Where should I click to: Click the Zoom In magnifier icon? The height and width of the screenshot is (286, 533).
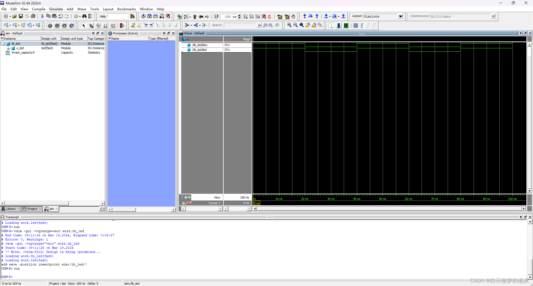[x=289, y=25]
